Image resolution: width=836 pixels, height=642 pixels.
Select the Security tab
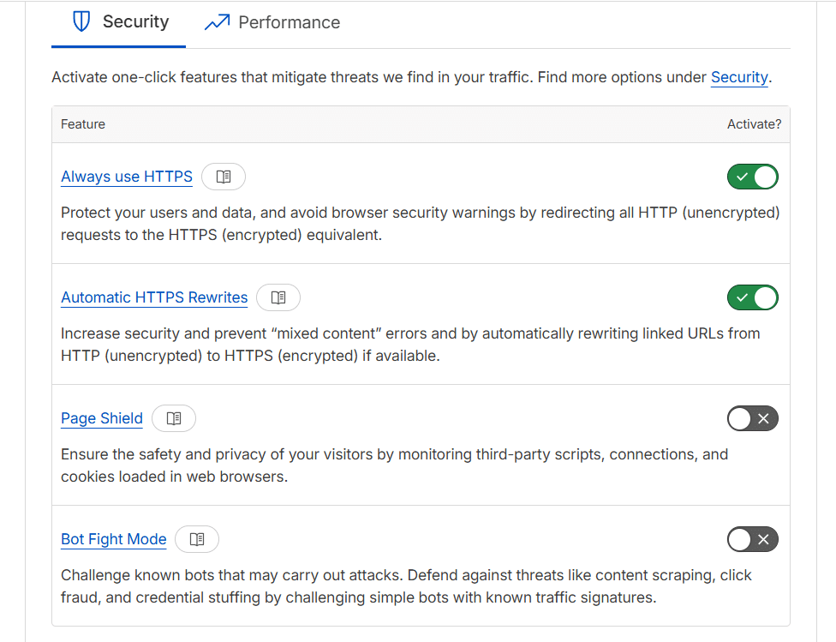pos(118,21)
